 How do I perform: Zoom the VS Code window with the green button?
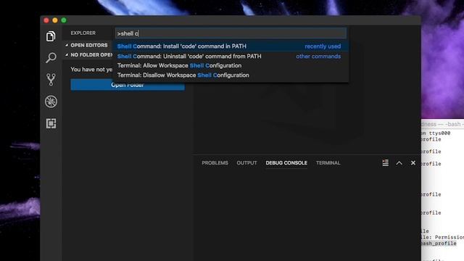click(x=64, y=20)
